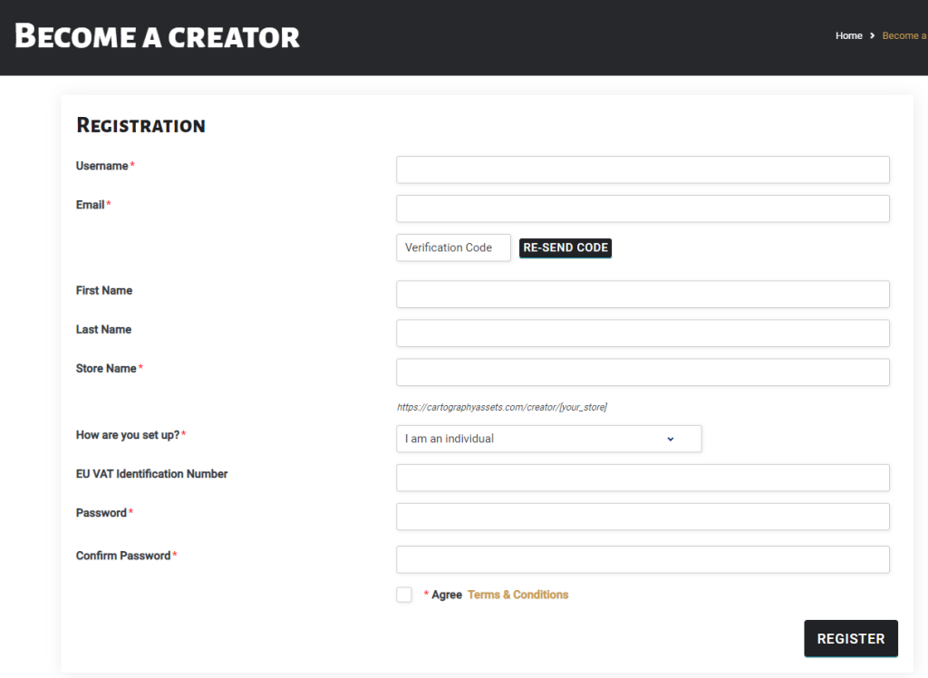
Task: Click the store URL hint text
Action: (502, 407)
